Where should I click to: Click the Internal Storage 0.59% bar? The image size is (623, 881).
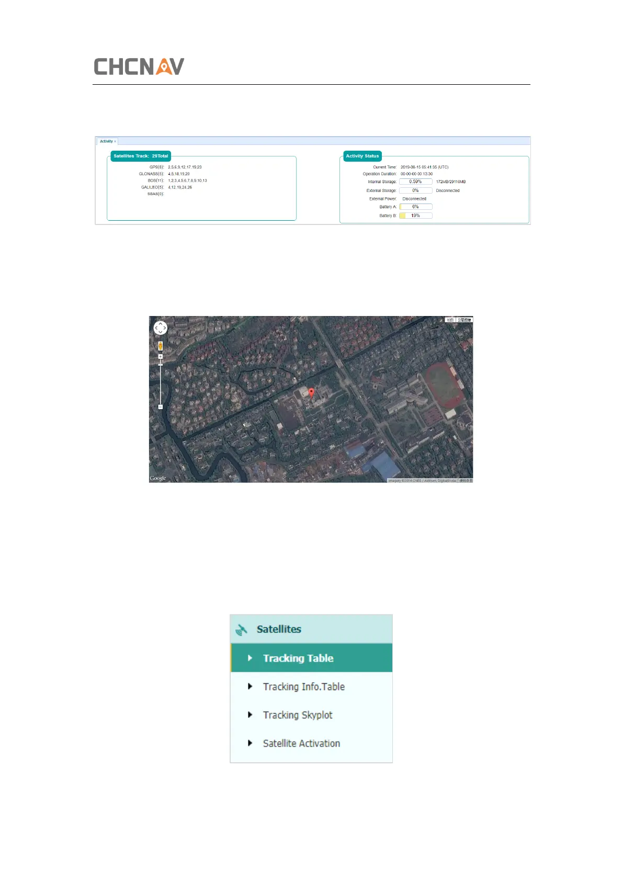click(415, 182)
